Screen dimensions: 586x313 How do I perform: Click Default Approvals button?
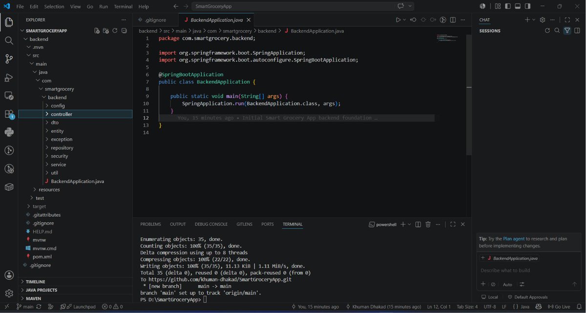click(527, 297)
